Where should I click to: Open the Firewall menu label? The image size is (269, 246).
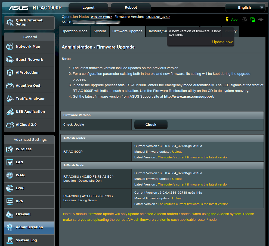(23, 214)
